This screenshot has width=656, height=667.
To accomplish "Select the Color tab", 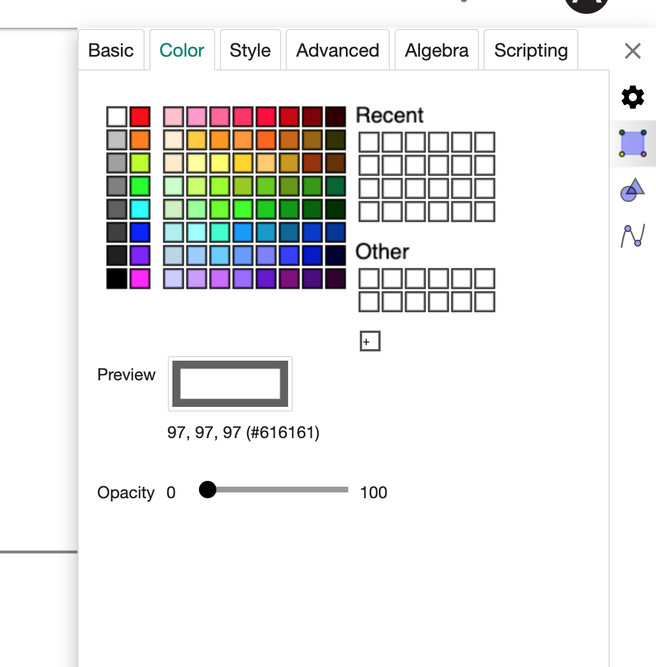I will [182, 51].
